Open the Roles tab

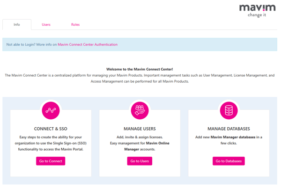click(75, 25)
